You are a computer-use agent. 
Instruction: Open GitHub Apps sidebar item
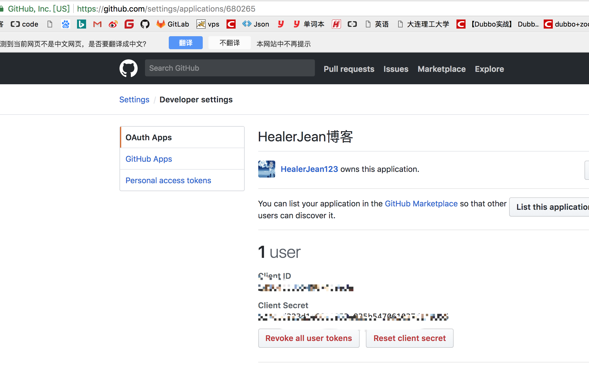pos(149,159)
